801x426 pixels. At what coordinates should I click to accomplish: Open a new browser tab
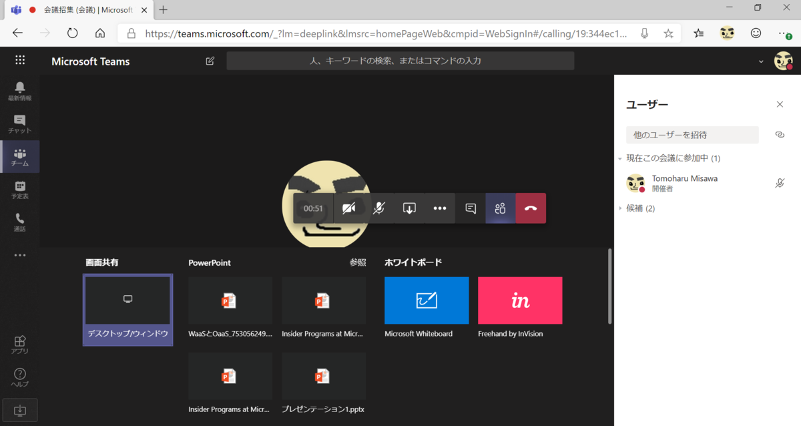tap(164, 9)
